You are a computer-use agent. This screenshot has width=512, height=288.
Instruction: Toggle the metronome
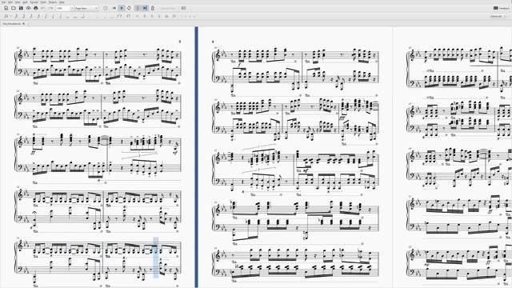click(153, 8)
